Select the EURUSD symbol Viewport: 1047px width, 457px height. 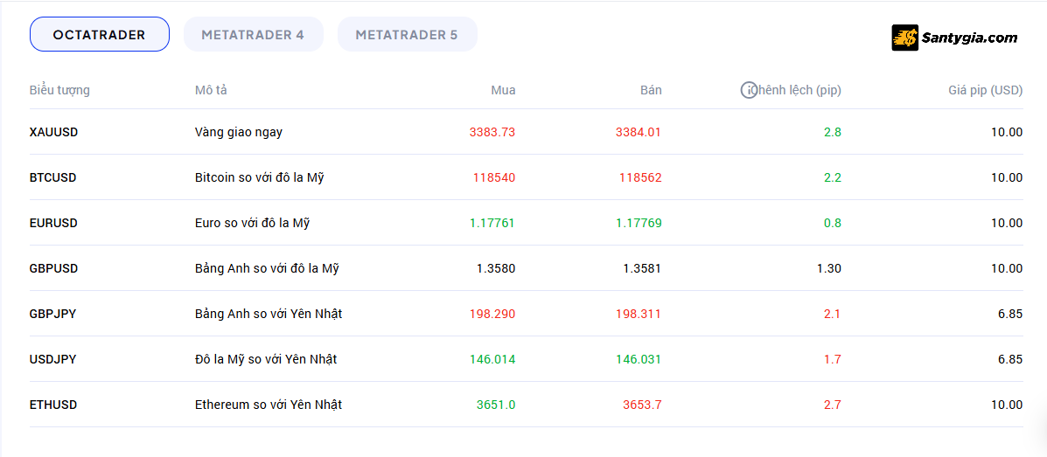pyautogui.click(x=53, y=223)
